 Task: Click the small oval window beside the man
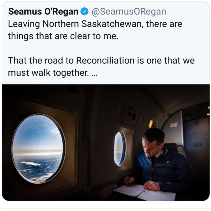click(120, 148)
